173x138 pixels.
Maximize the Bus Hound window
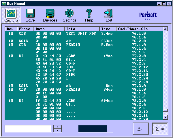[x=163, y=4]
